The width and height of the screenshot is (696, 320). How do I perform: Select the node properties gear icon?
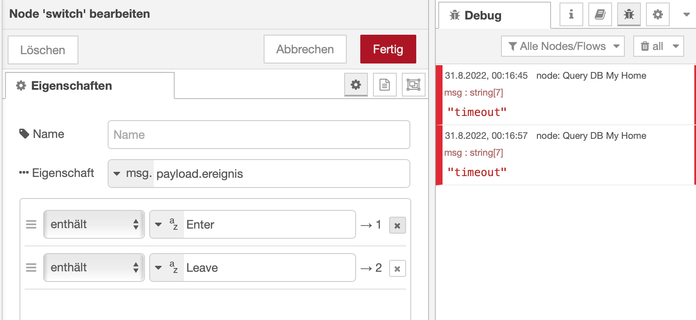point(356,85)
